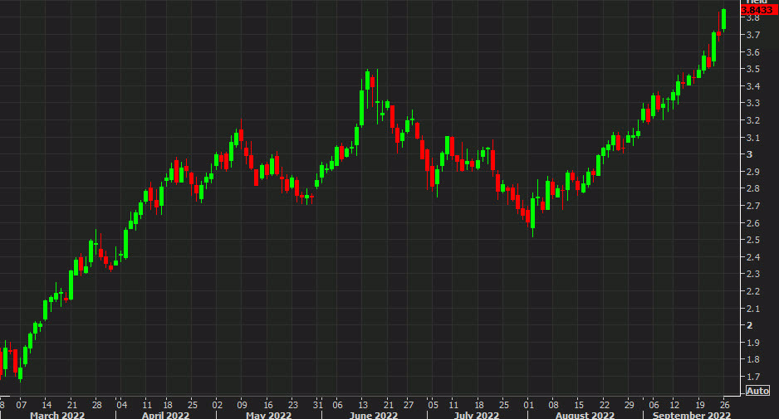Click the latest green candle at chart top
Screen dimensions: 779x419
tap(724, 19)
